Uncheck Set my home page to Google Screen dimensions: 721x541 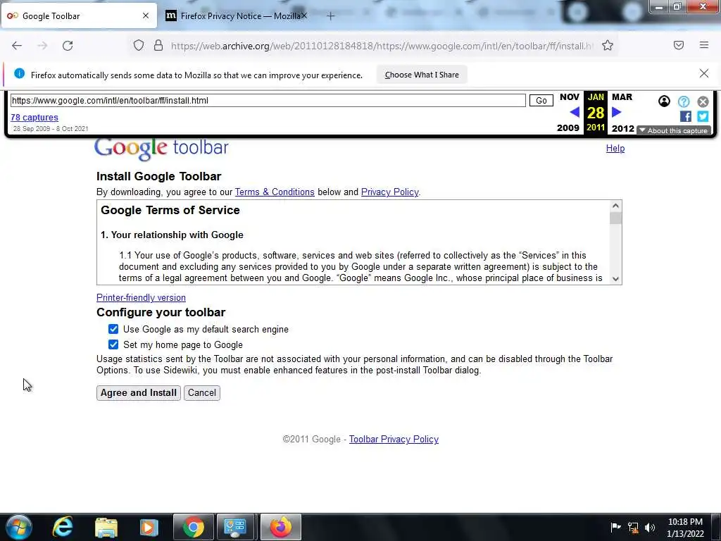[x=113, y=344]
